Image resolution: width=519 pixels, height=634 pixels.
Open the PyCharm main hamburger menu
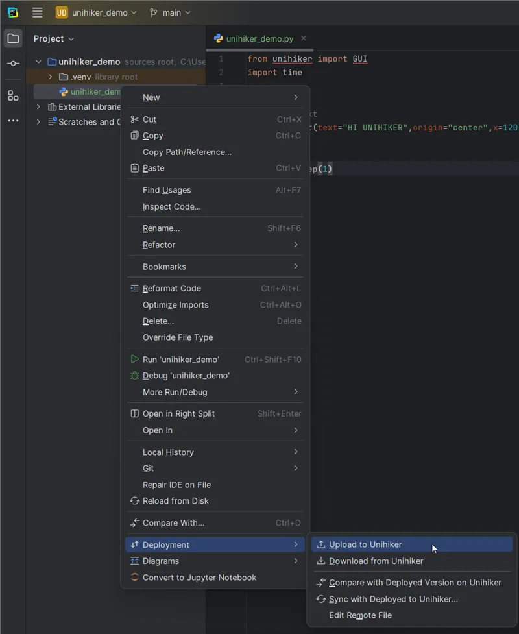(37, 12)
